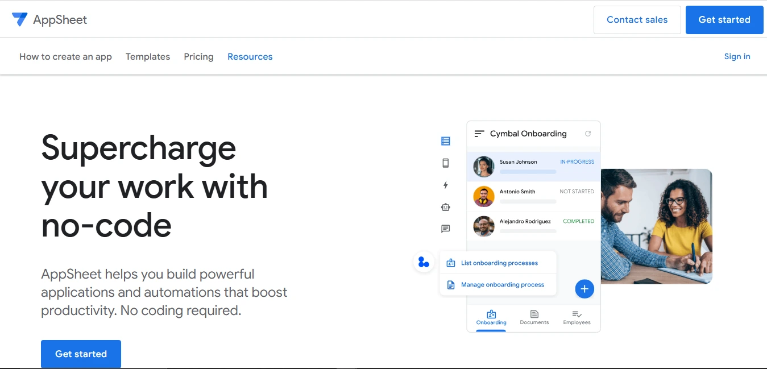Click the AppSheet logo icon

point(20,19)
